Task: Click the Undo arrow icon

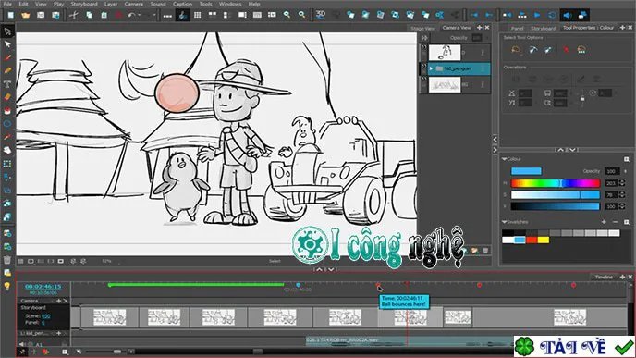Action: [x=131, y=15]
